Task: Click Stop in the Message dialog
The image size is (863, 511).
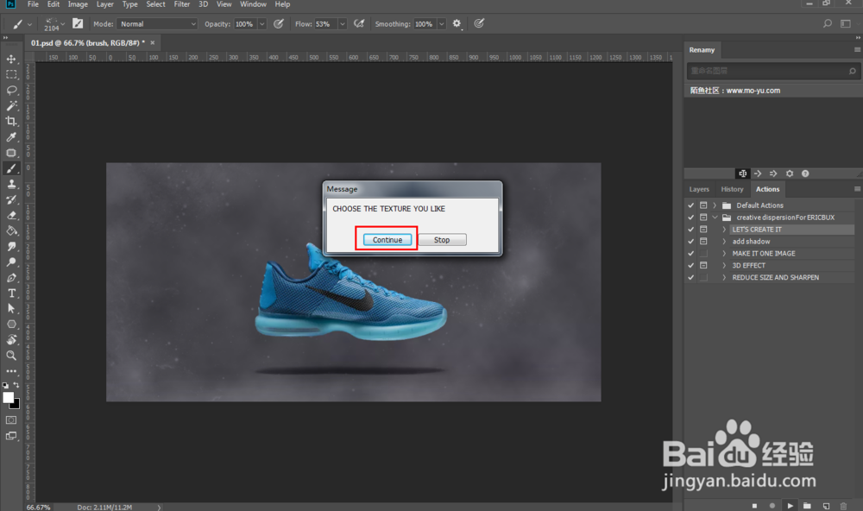Action: (x=442, y=240)
